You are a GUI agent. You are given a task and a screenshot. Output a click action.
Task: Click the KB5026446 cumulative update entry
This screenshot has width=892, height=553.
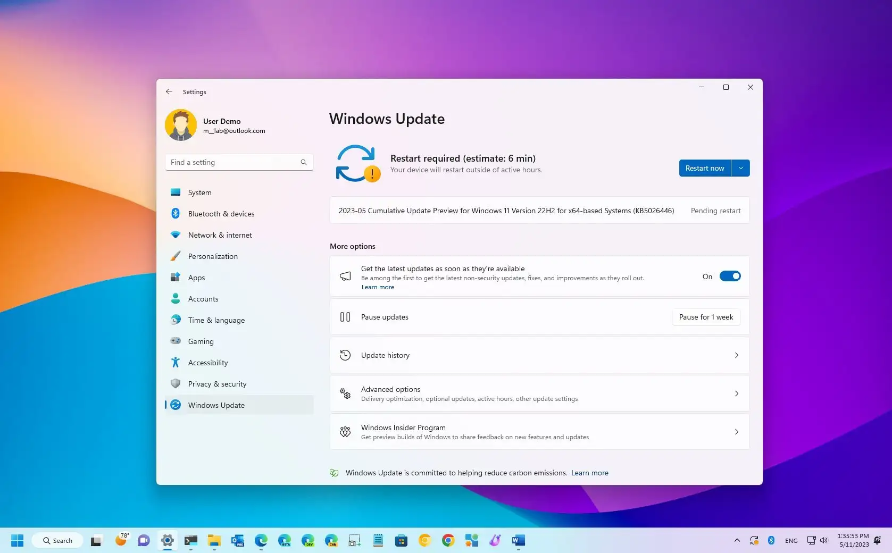click(540, 211)
